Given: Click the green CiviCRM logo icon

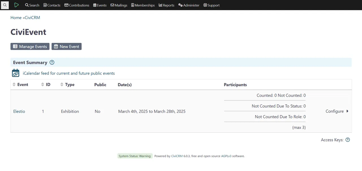Looking at the screenshot, I should (16, 5).
